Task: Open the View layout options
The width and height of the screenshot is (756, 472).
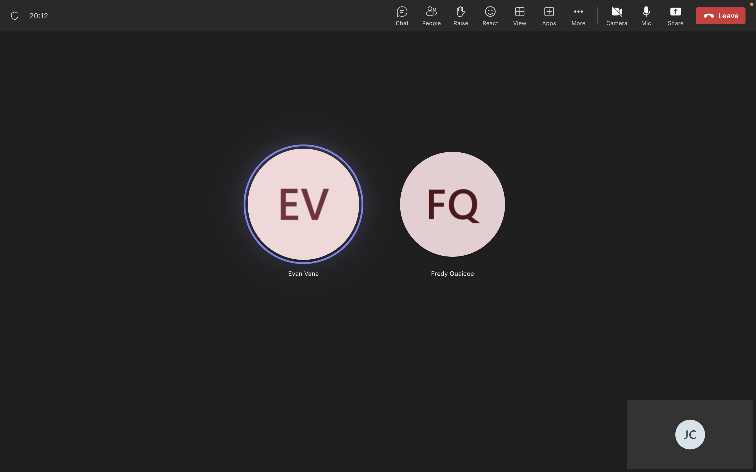Action: coord(519,16)
